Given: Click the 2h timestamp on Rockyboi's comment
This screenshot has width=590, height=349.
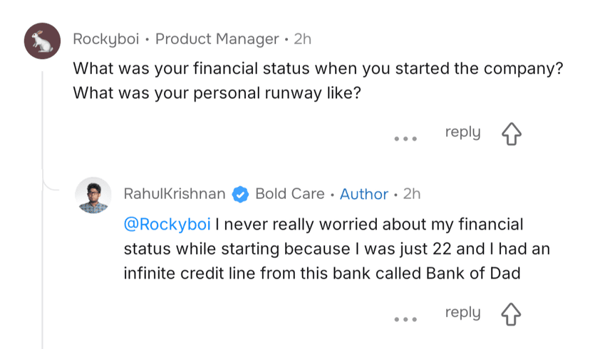Looking at the screenshot, I should [302, 39].
